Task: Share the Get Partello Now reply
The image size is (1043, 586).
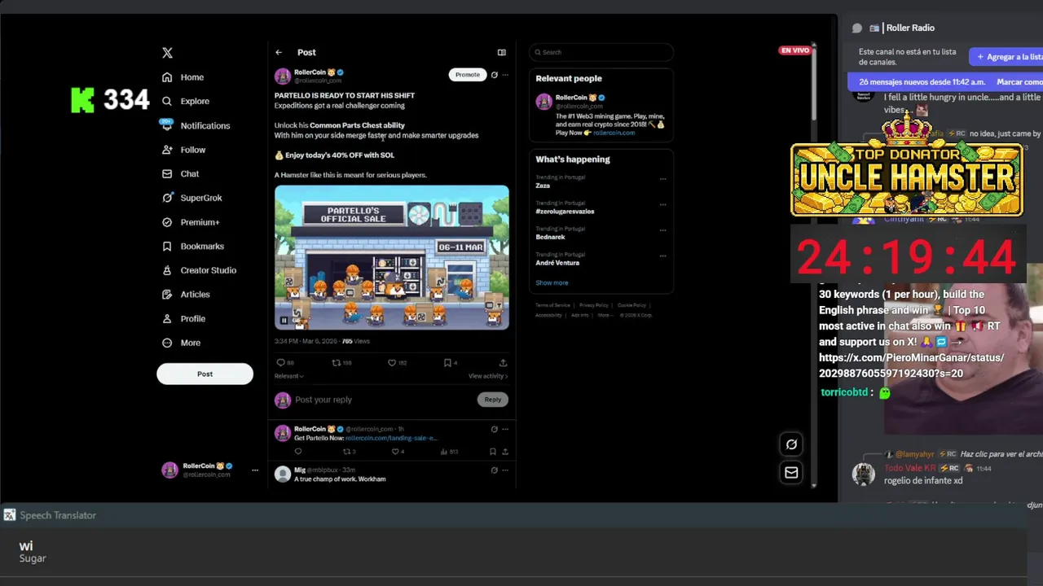Action: click(x=505, y=452)
